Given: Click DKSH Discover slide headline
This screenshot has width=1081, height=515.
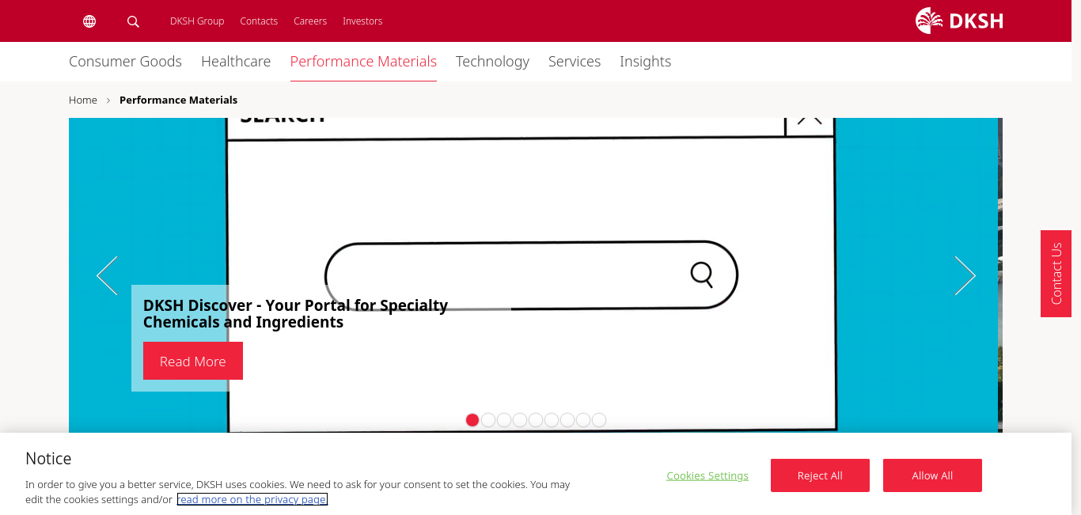Looking at the screenshot, I should [x=295, y=313].
